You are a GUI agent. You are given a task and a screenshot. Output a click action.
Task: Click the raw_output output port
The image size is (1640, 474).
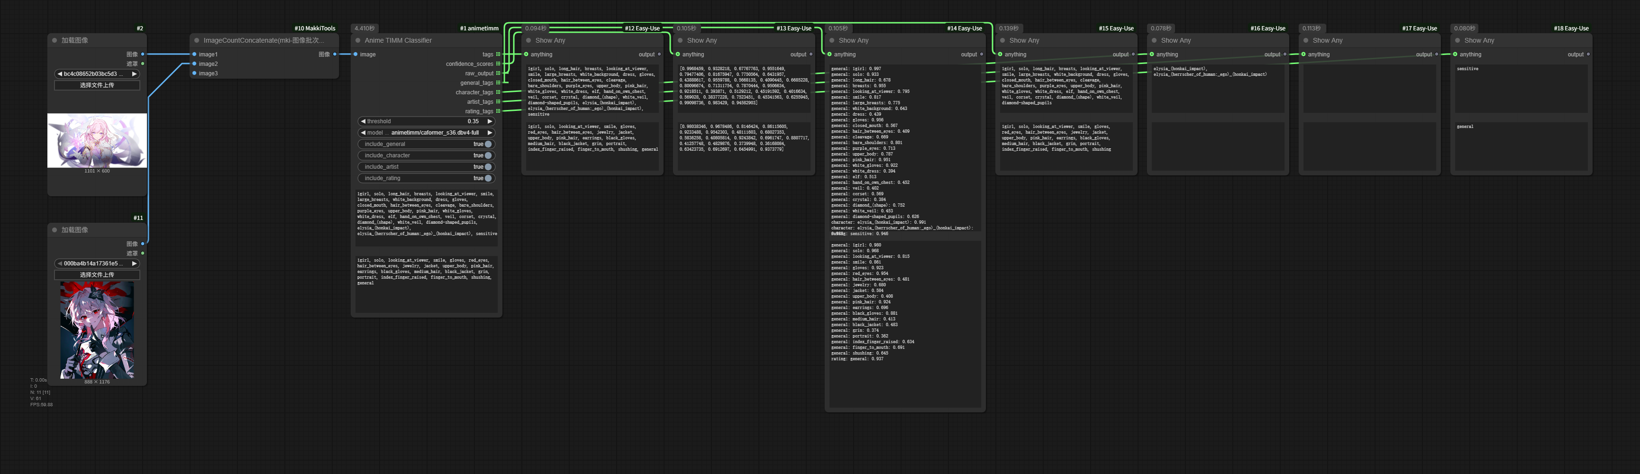pyautogui.click(x=498, y=73)
